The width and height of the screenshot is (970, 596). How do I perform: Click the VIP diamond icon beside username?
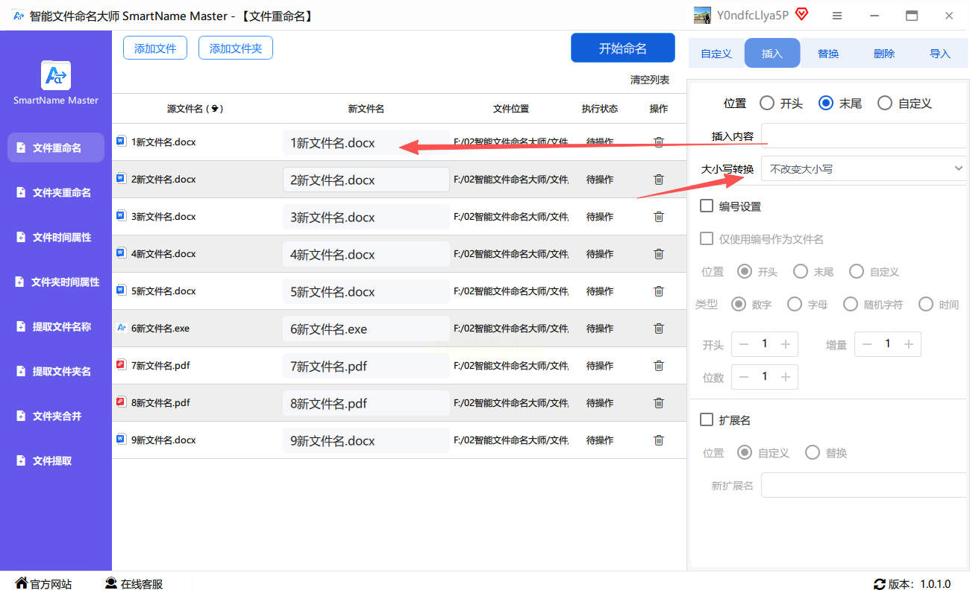[x=802, y=15]
